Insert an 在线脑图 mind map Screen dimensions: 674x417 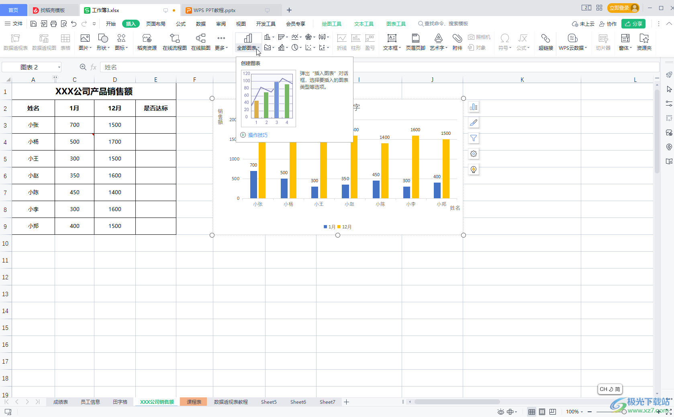pyautogui.click(x=201, y=42)
